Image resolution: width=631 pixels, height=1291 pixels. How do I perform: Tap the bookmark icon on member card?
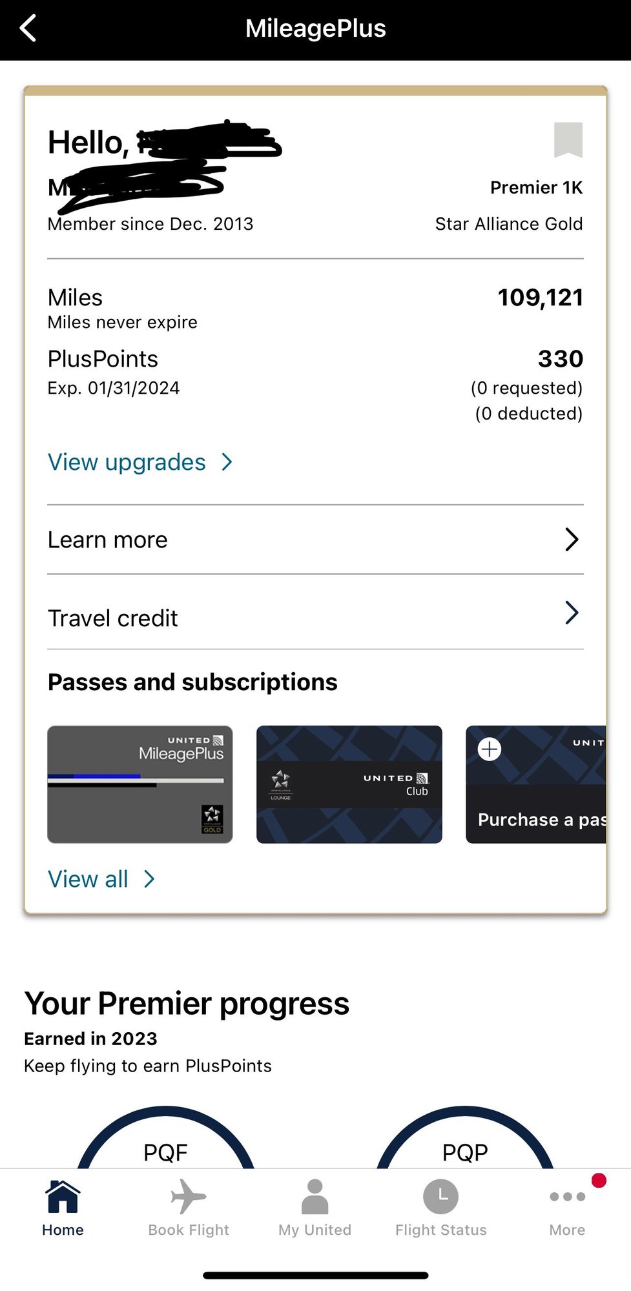[x=568, y=139]
